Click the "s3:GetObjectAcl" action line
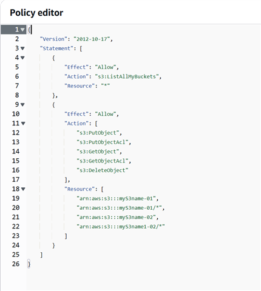 coord(103,161)
